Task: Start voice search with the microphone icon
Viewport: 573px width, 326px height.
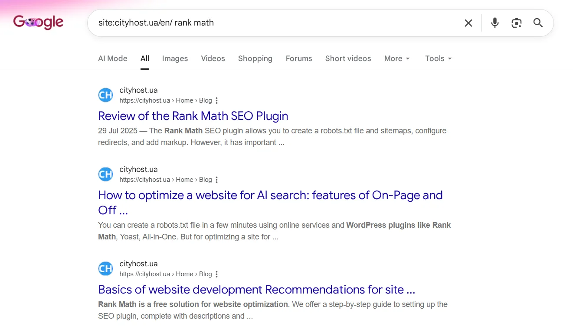Action: [495, 23]
